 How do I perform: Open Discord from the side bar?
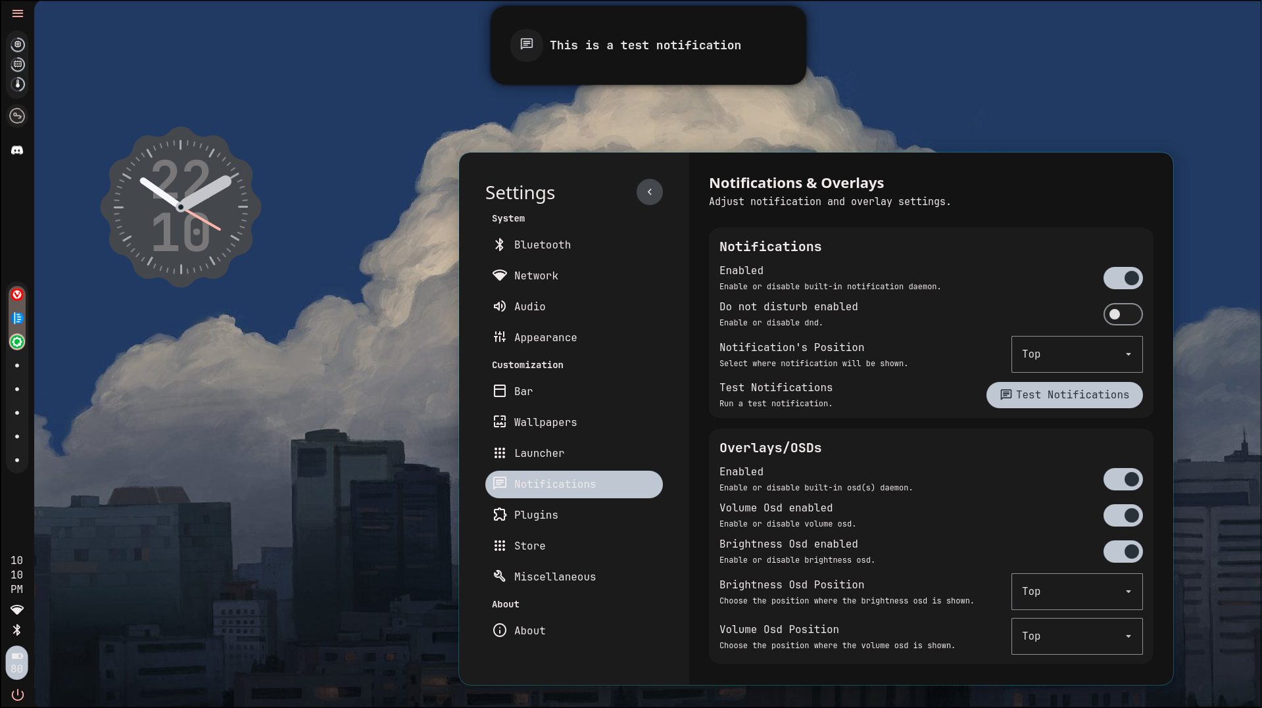click(x=17, y=151)
